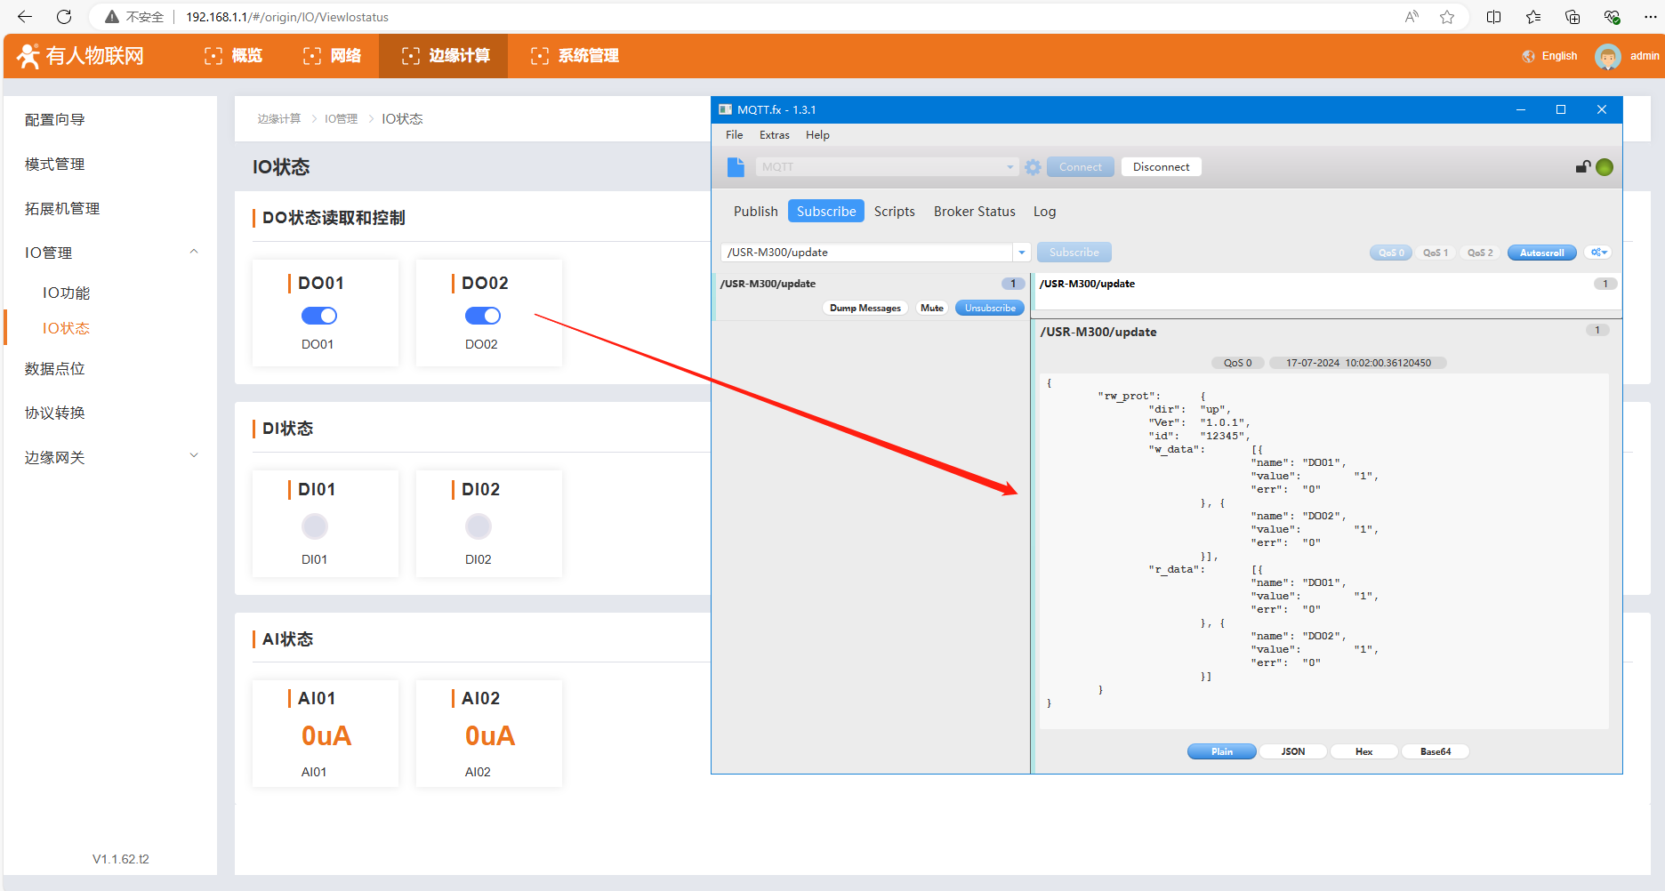Click the browser refresh icon

[64, 17]
